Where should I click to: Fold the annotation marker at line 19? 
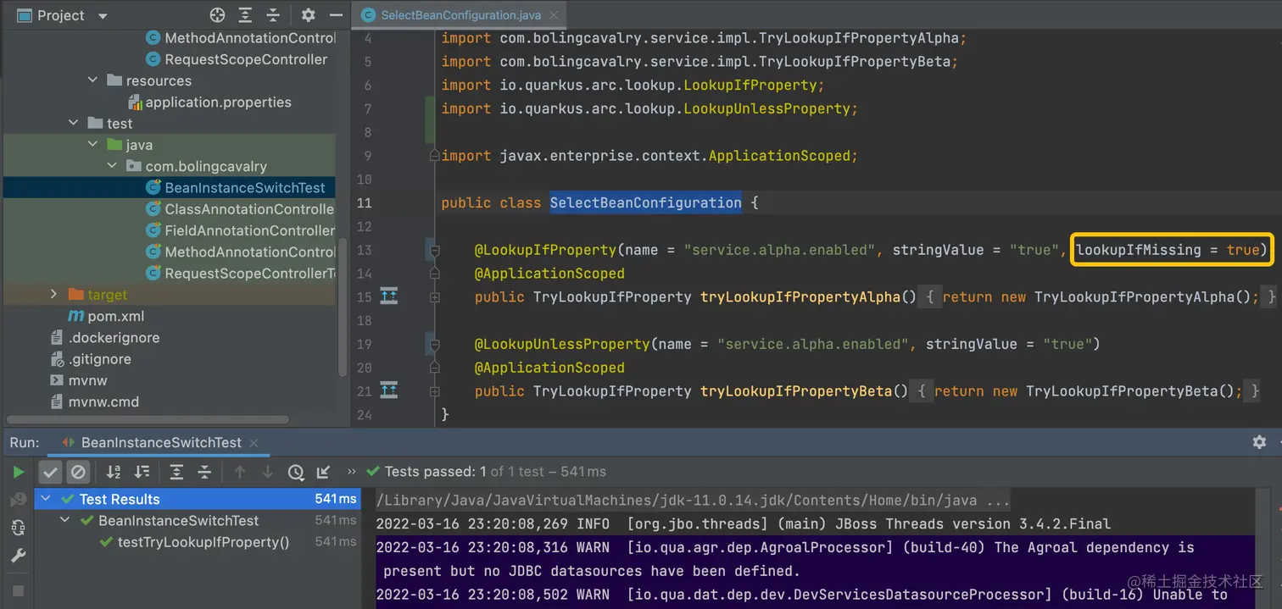coord(435,345)
